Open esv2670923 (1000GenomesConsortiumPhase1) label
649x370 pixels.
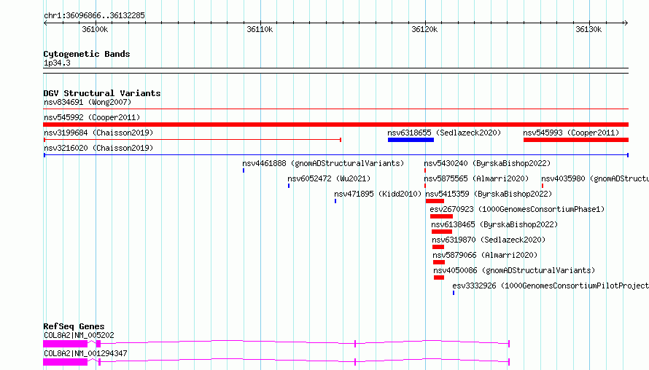pyautogui.click(x=518, y=209)
